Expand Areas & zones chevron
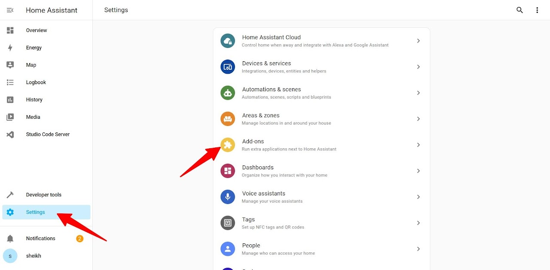This screenshot has width=550, height=270. pos(419,119)
